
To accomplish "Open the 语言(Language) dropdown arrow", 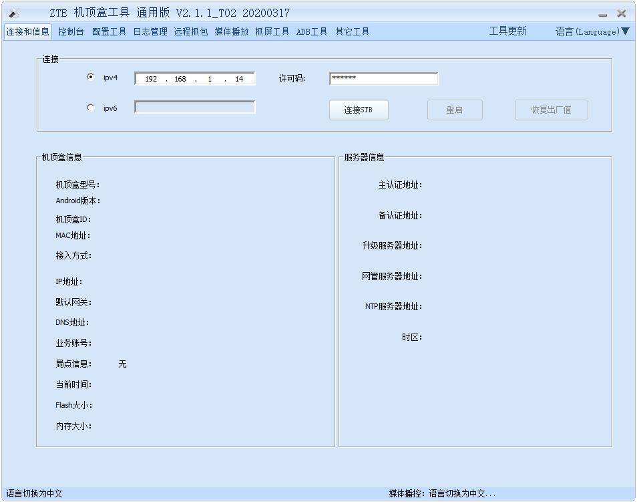I will pyautogui.click(x=626, y=31).
